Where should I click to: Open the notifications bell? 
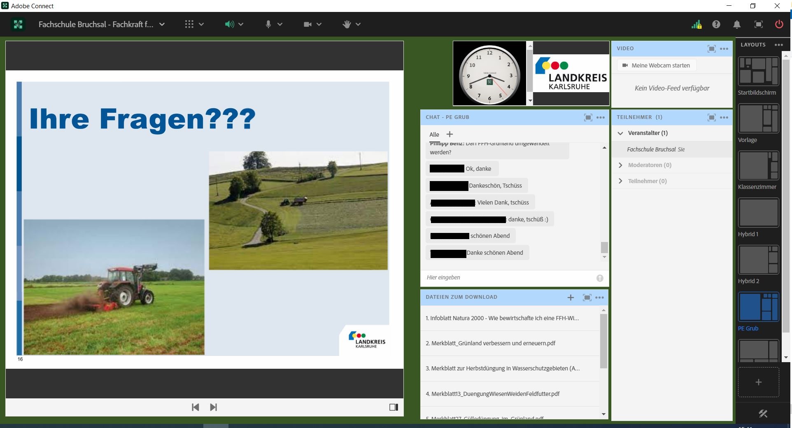pyautogui.click(x=737, y=24)
